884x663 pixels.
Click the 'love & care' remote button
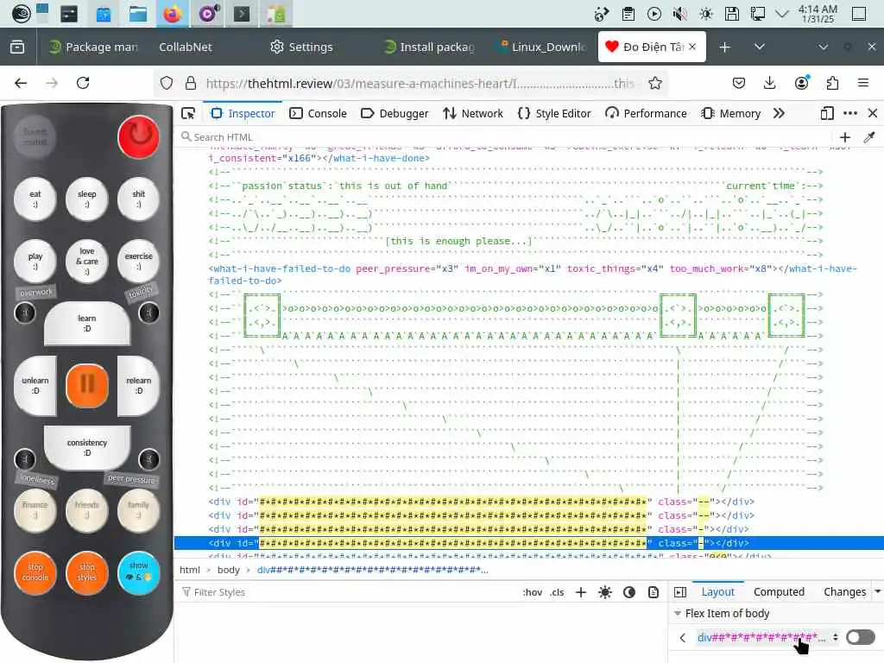point(87,261)
